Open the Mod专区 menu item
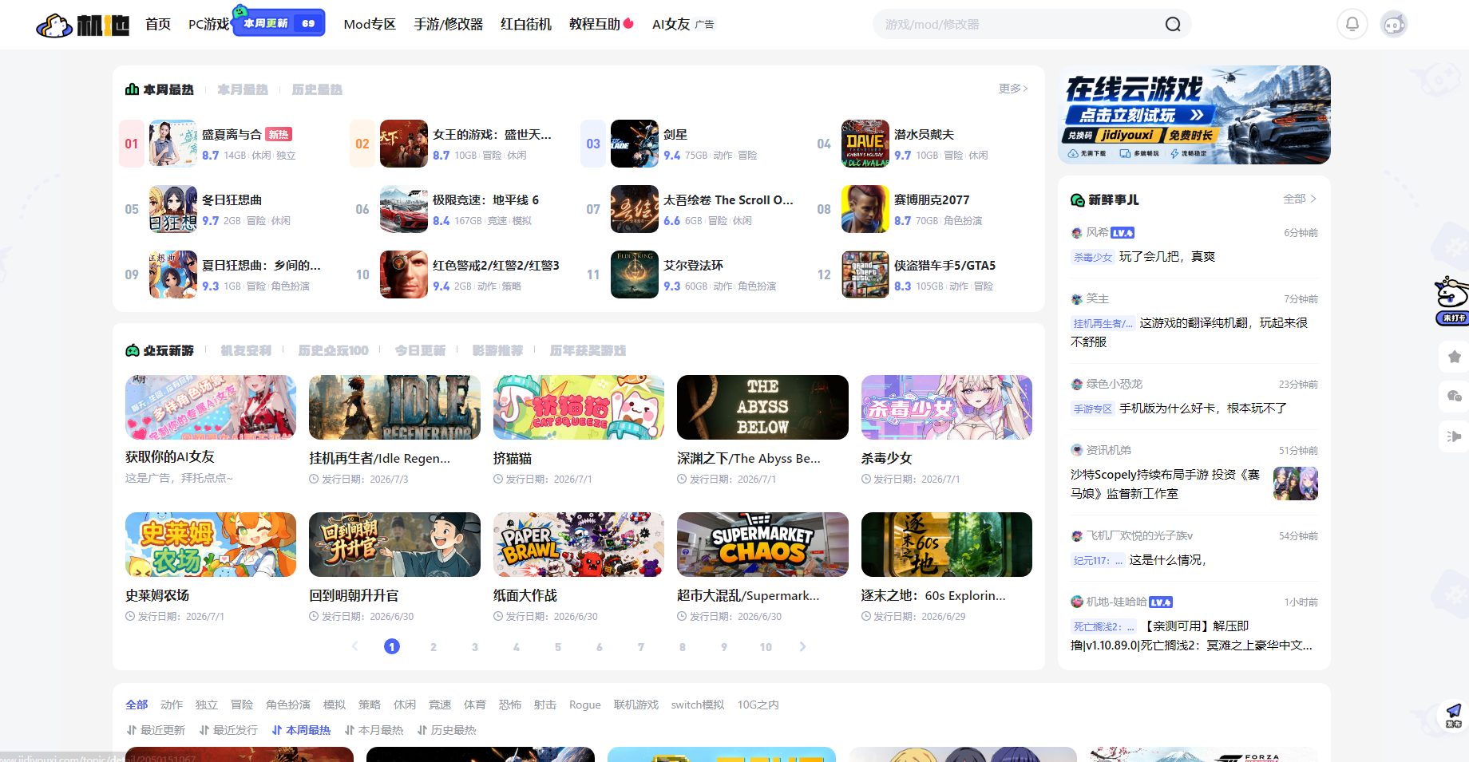This screenshot has height=762, width=1469. (x=370, y=24)
